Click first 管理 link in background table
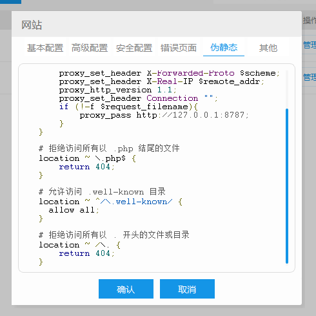 tap(310, 45)
